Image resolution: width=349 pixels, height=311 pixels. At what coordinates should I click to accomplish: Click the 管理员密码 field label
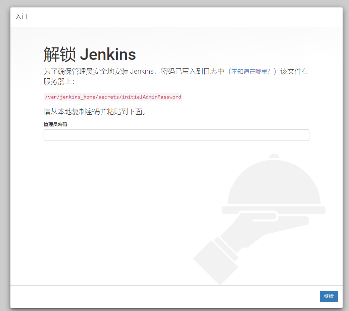pyautogui.click(x=55, y=124)
